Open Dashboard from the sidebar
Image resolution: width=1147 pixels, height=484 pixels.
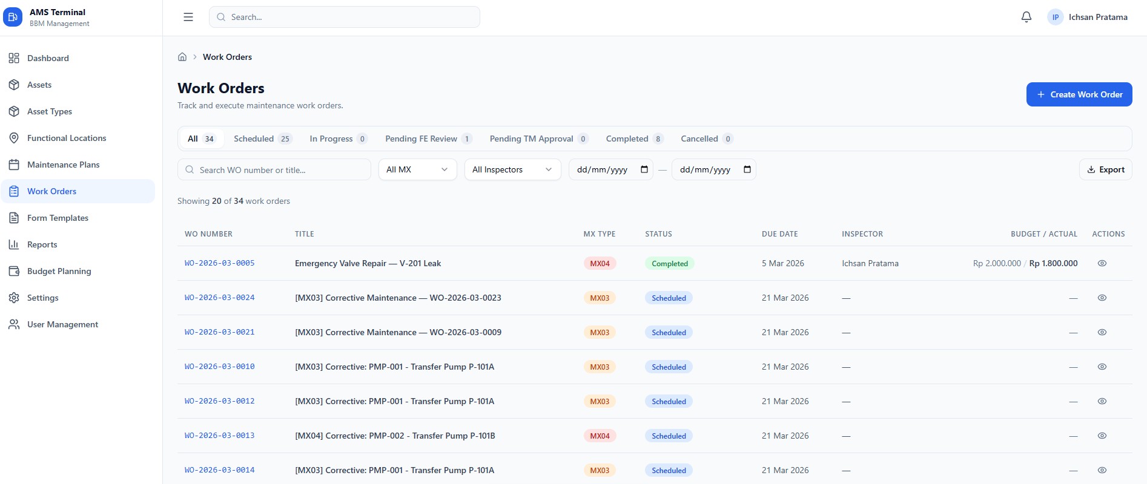[48, 58]
